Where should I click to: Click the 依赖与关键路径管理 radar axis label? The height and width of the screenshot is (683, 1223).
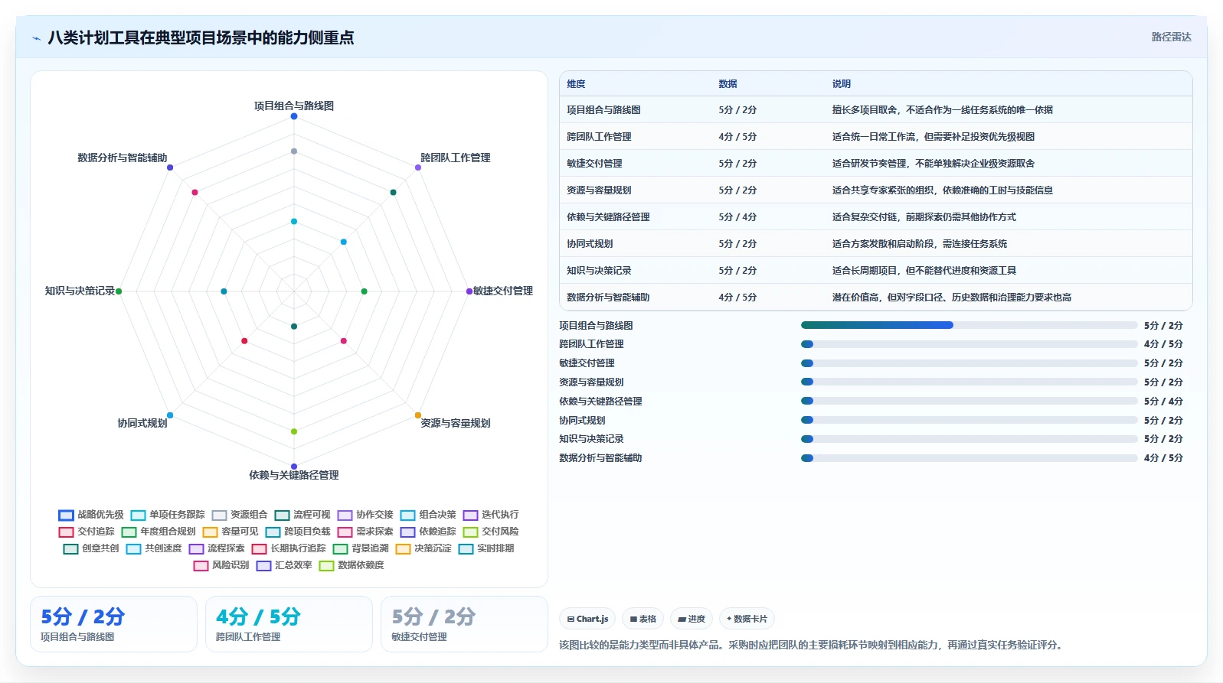(x=294, y=475)
